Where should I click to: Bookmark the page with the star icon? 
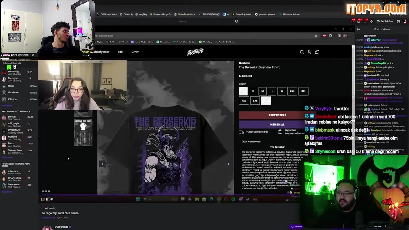click(316, 36)
